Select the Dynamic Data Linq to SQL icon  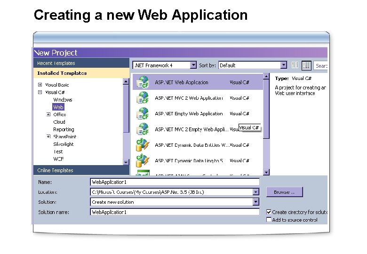(143, 160)
